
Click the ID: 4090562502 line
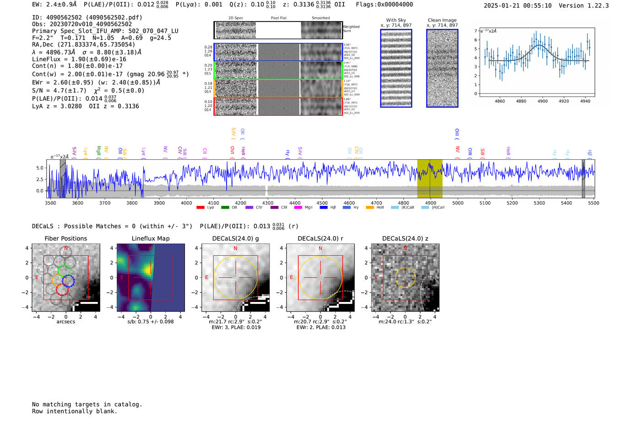click(87, 17)
